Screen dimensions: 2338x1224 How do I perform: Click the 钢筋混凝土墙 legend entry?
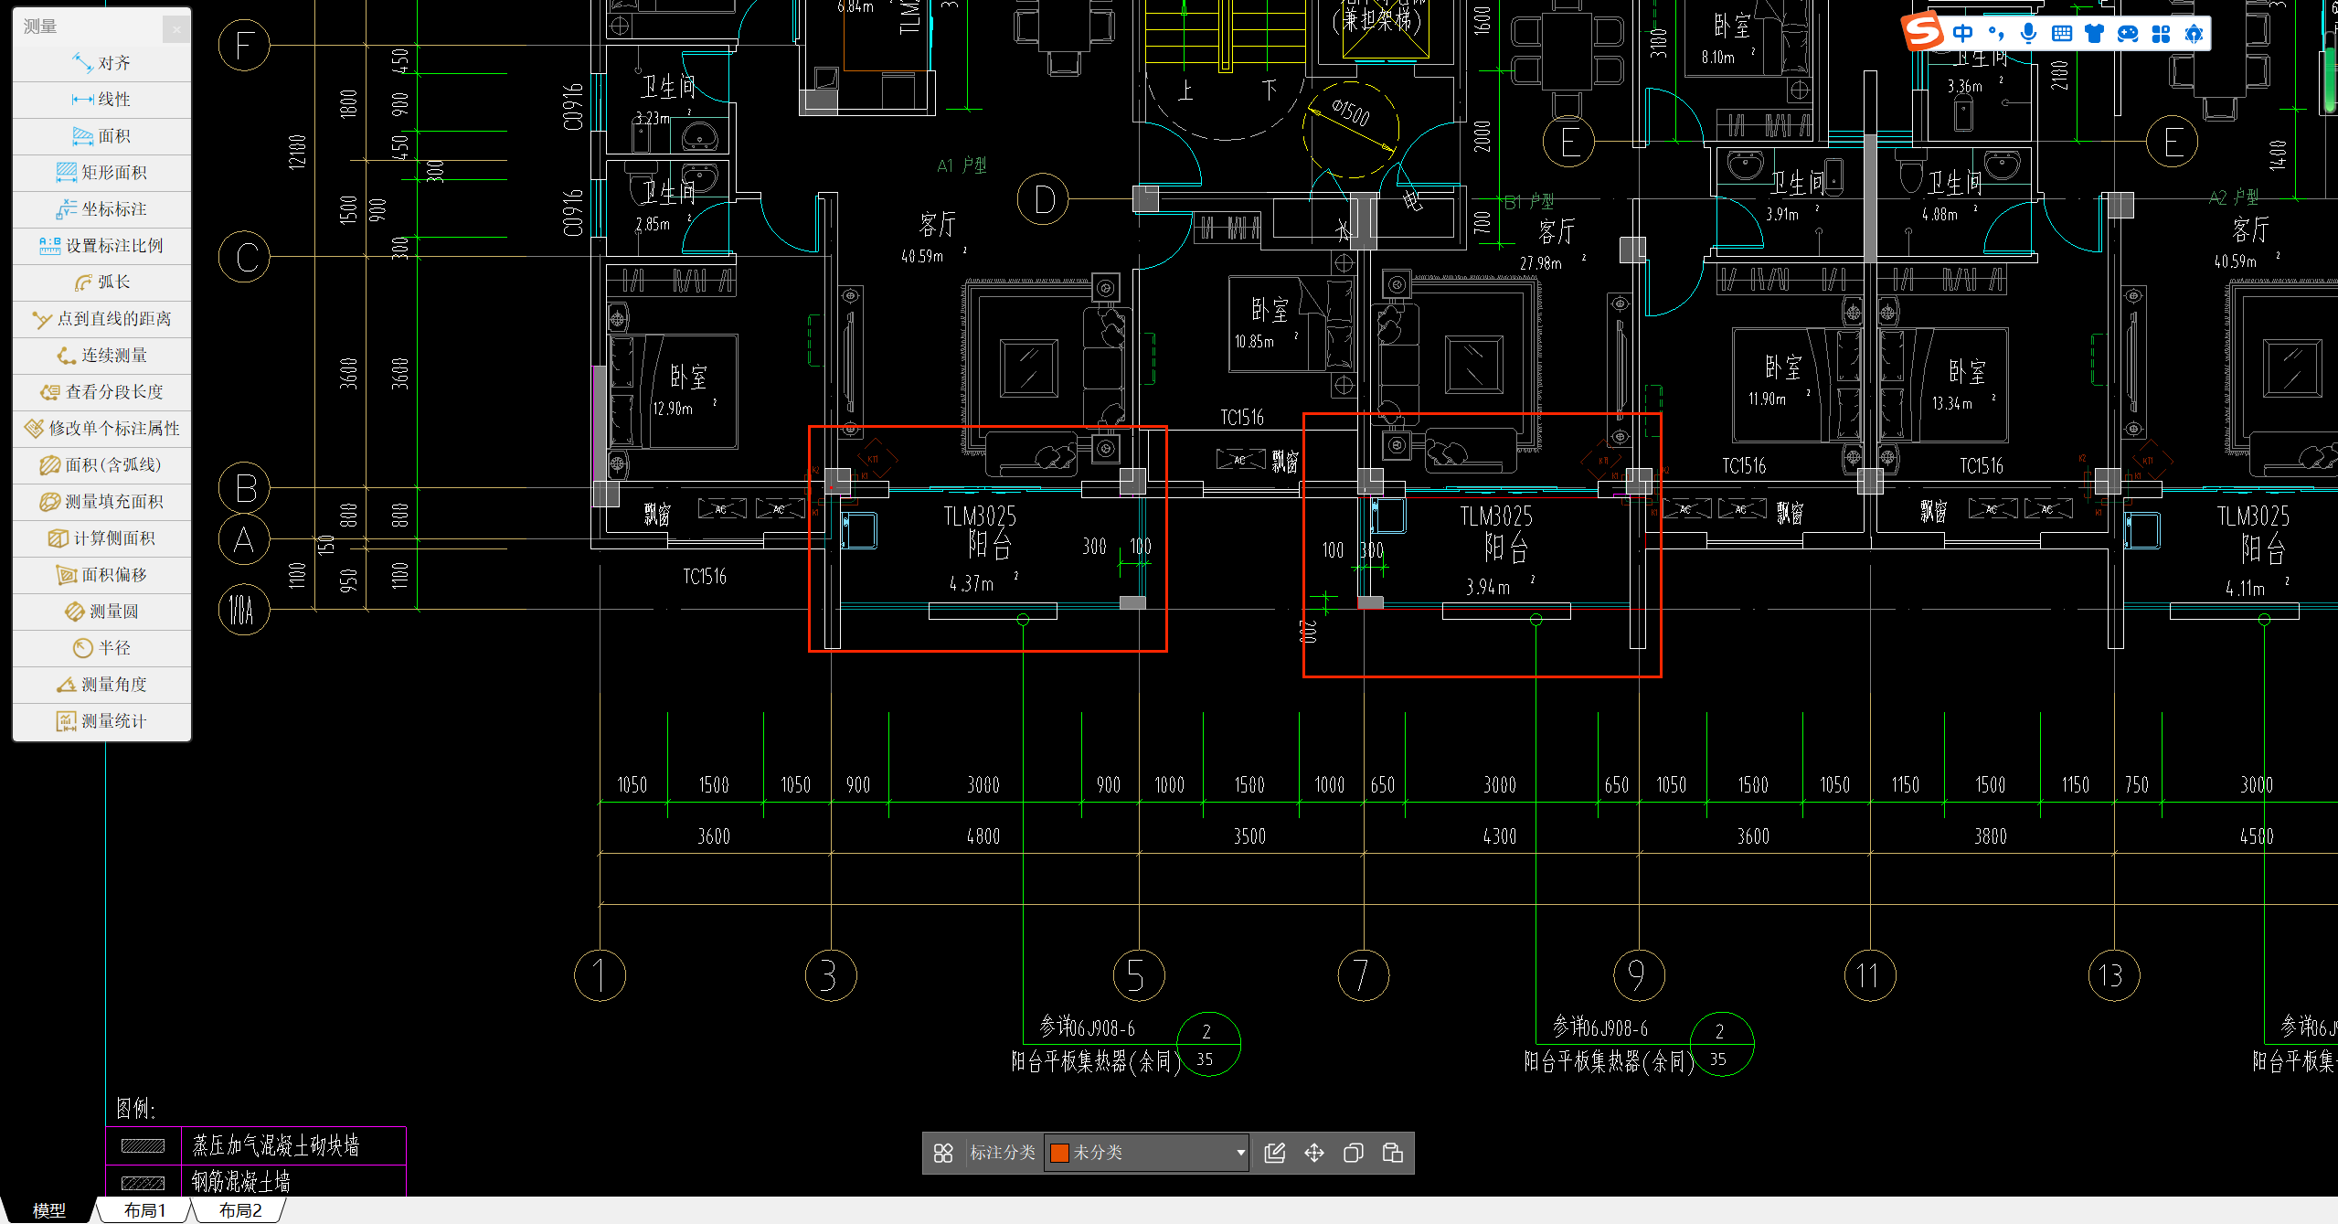(240, 1182)
